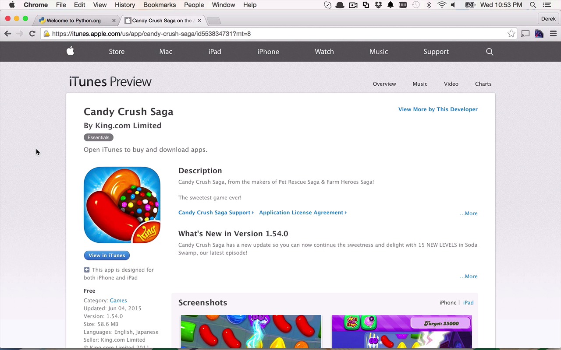Open the search magnifier in Apple nav bar
The height and width of the screenshot is (350, 561).
pyautogui.click(x=490, y=52)
